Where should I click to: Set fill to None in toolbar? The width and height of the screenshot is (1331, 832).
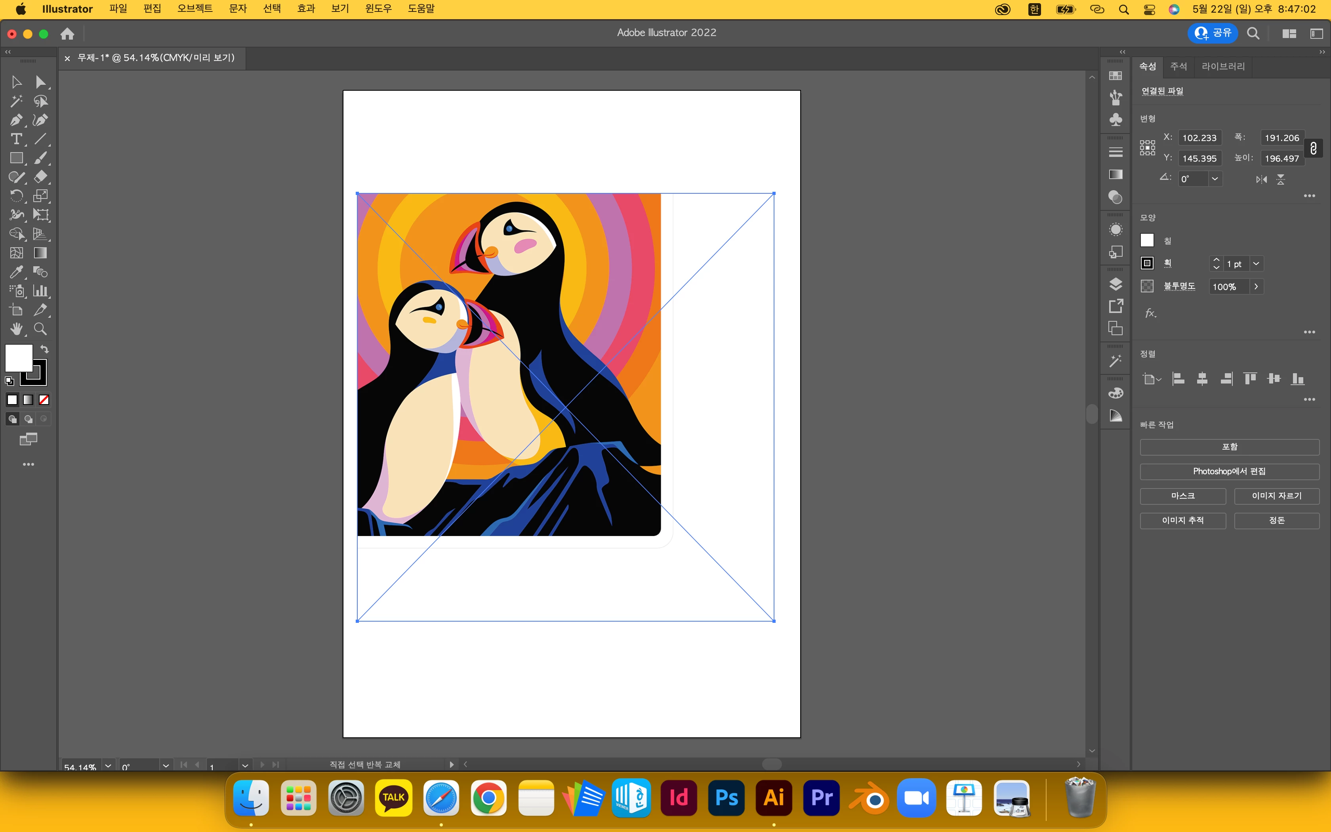coord(44,400)
